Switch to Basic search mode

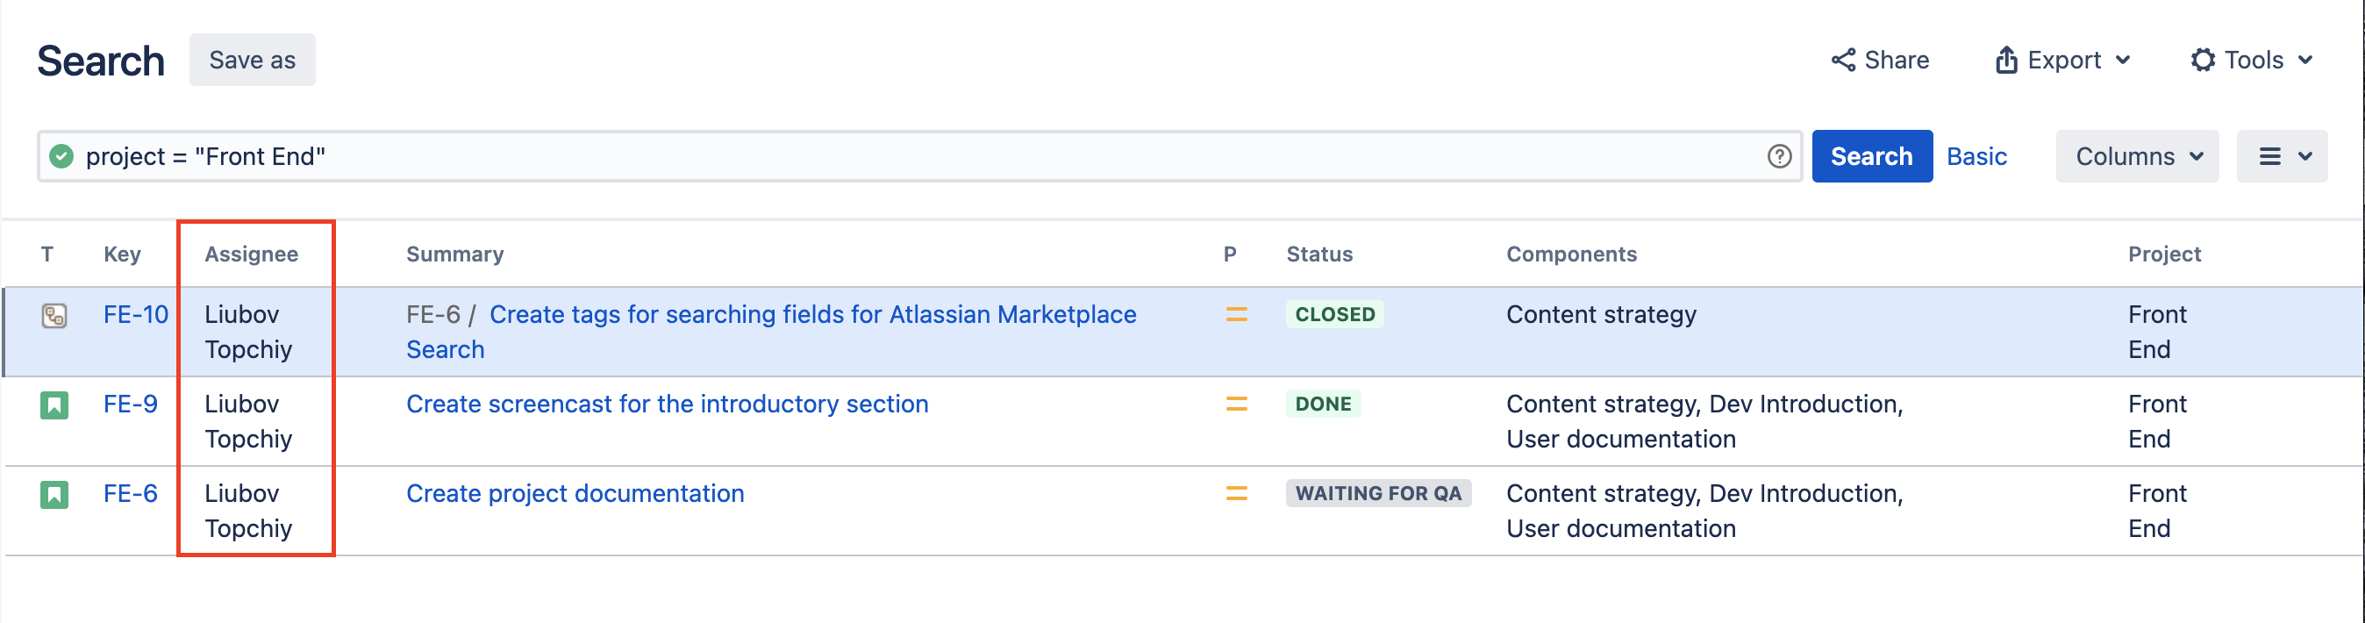click(1976, 156)
